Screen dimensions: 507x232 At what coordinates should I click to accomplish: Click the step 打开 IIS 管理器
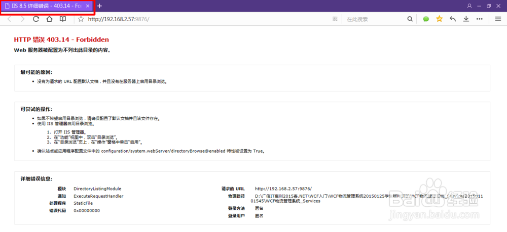pos(69,132)
